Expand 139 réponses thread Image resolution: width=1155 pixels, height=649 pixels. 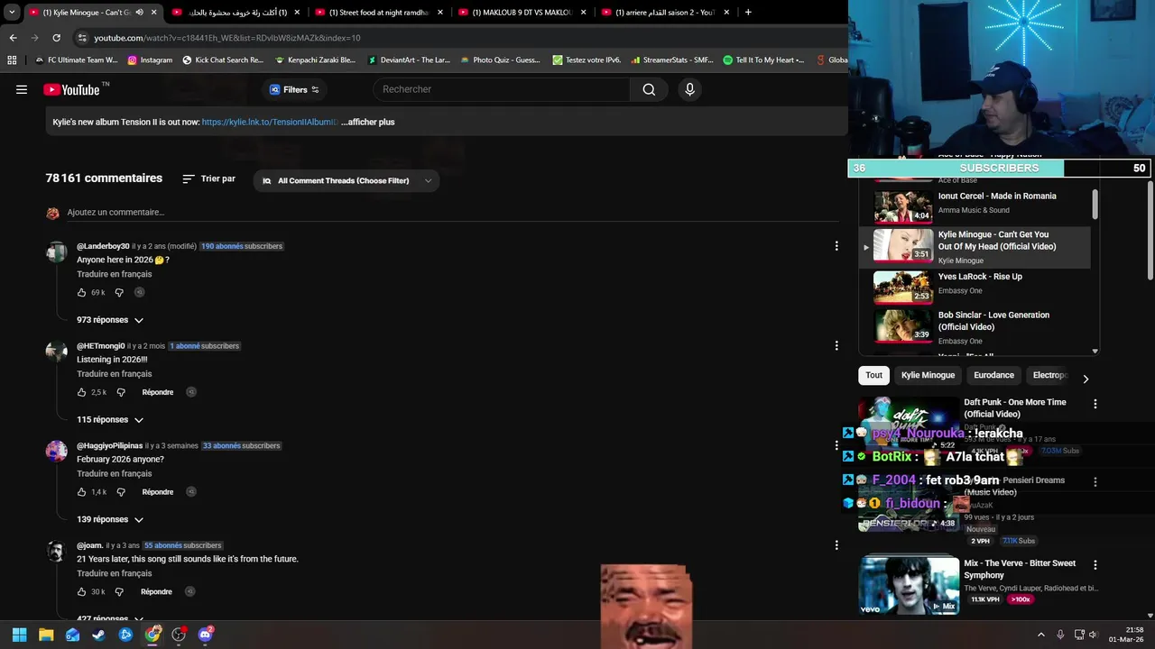click(110, 519)
